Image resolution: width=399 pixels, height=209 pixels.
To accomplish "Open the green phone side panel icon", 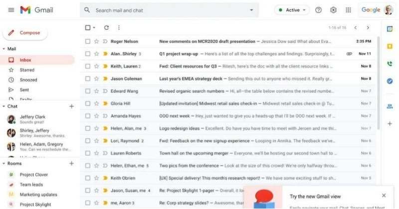I will [x=390, y=64].
